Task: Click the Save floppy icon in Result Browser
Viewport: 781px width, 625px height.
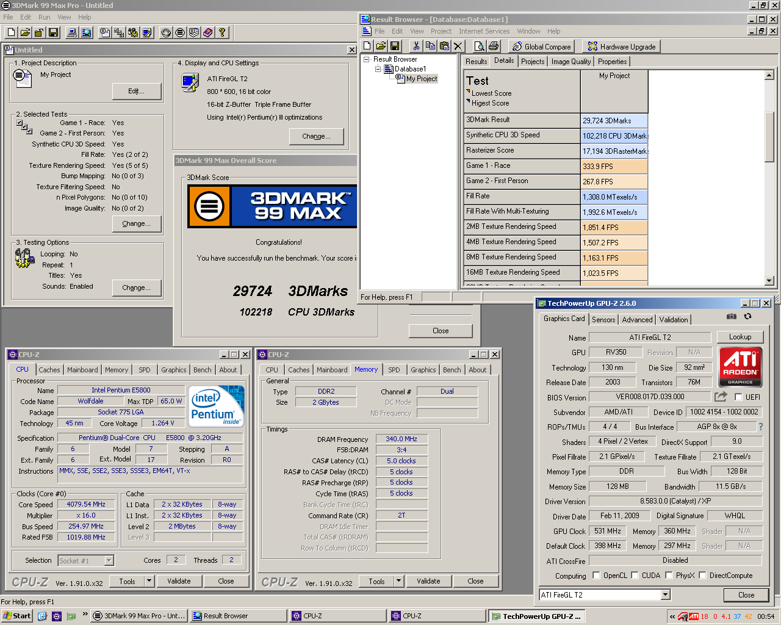Action: [395, 46]
